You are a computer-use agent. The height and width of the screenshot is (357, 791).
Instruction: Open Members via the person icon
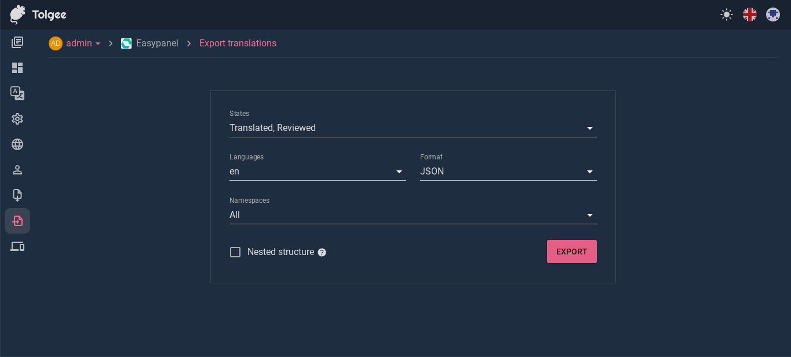(17, 170)
